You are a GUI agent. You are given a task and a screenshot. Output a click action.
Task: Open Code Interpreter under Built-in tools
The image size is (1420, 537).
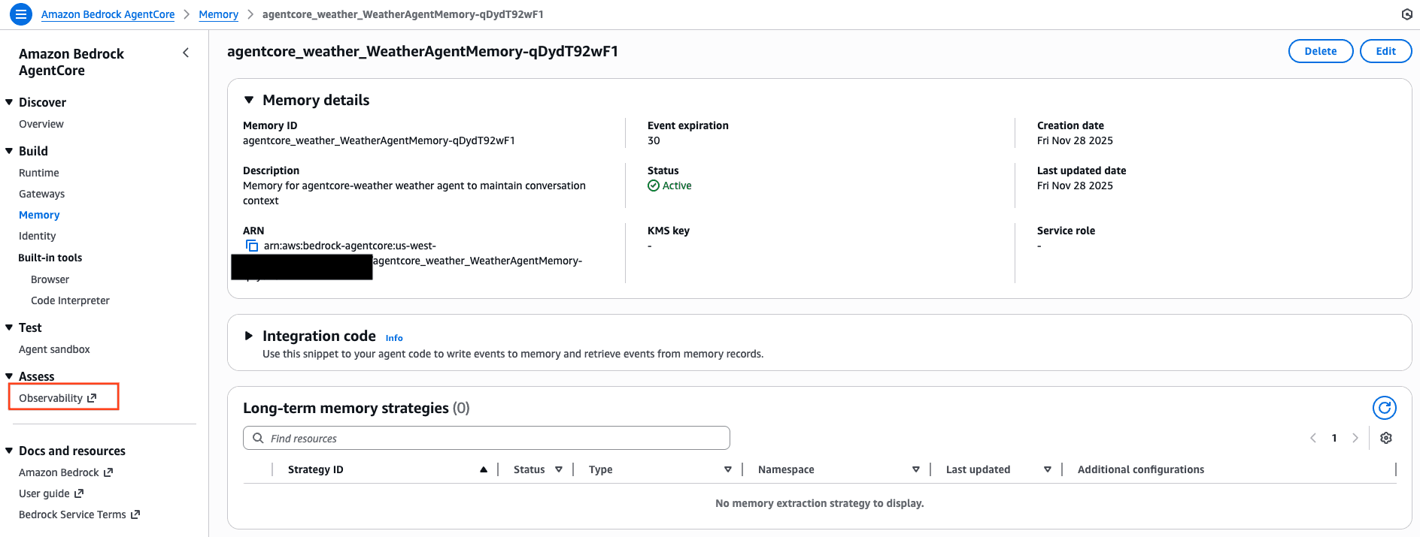[x=71, y=300]
